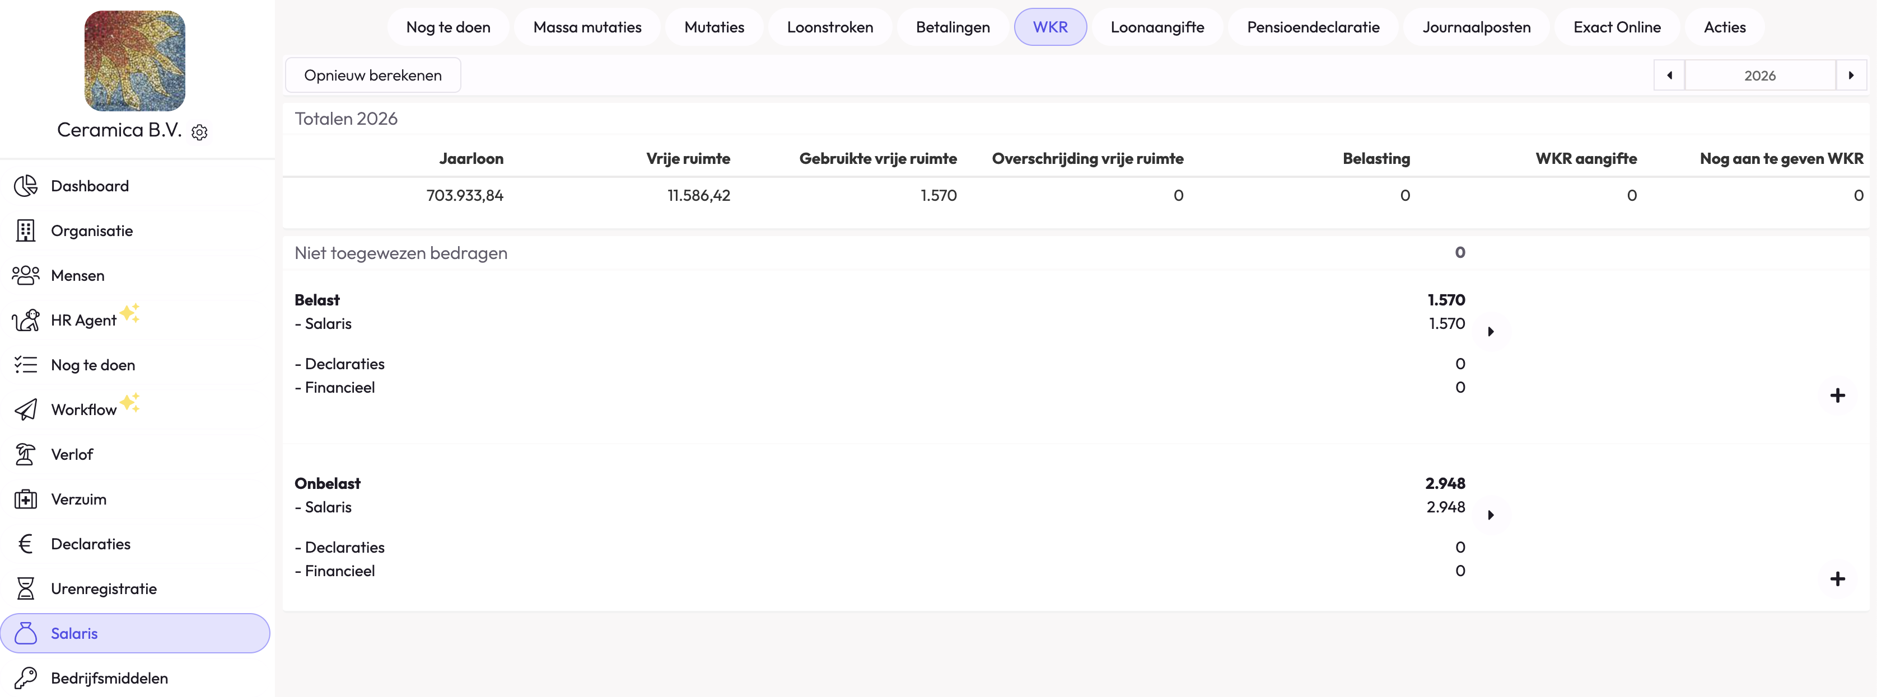Click the Workflow paper plane icon

click(26, 409)
